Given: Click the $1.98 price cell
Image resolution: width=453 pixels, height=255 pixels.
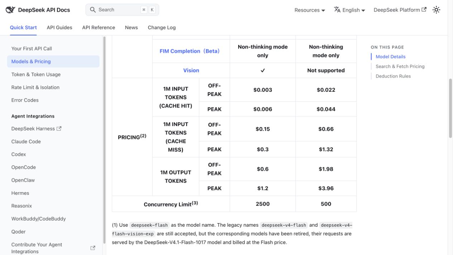Looking at the screenshot, I should (x=326, y=169).
